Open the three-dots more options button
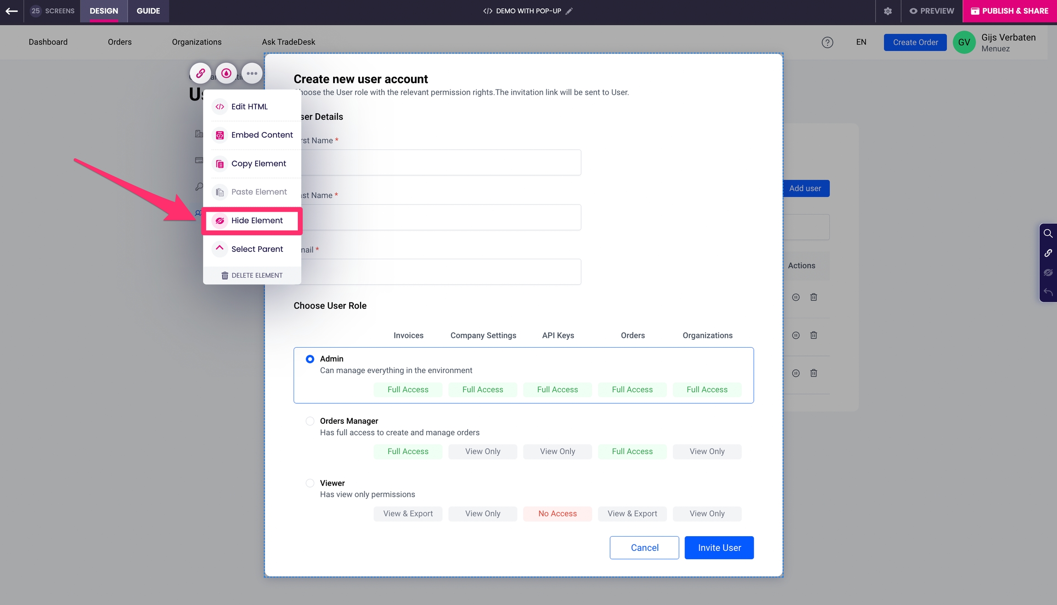The height and width of the screenshot is (605, 1057). (252, 73)
